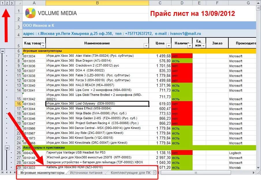The width and height of the screenshot is (261, 180).
Task: Go to the previous sheet tab
Action: [7, 173]
